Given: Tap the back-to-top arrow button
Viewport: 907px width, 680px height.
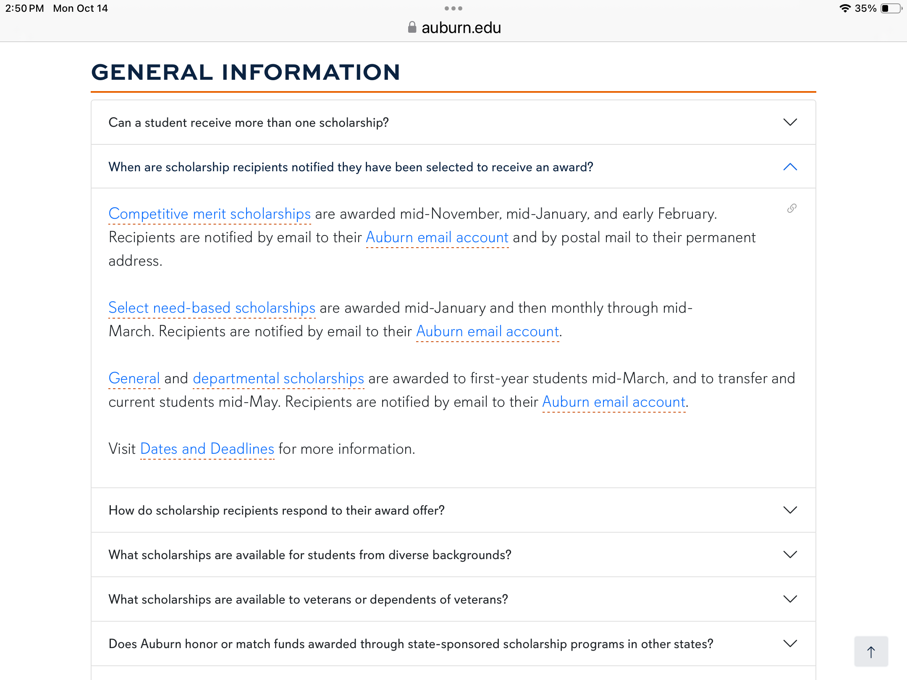Looking at the screenshot, I should [871, 652].
